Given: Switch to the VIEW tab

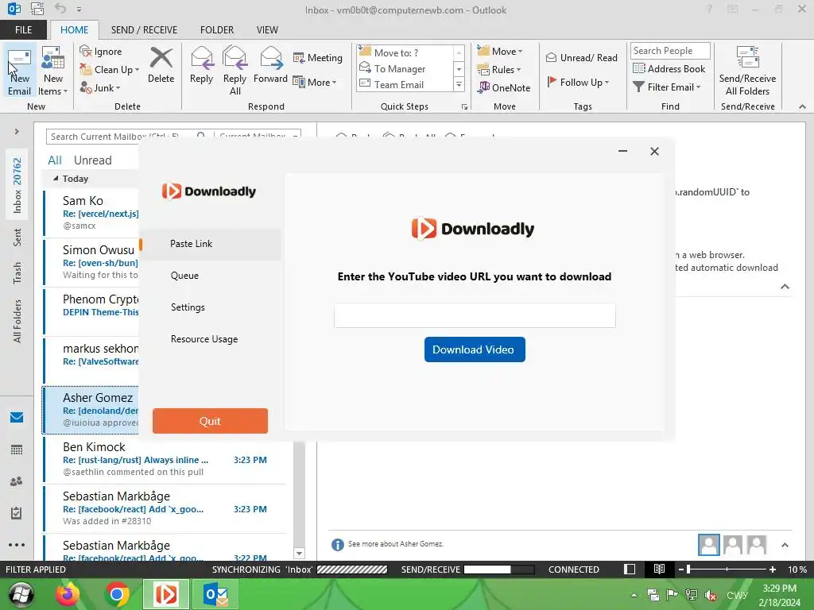Looking at the screenshot, I should [267, 29].
